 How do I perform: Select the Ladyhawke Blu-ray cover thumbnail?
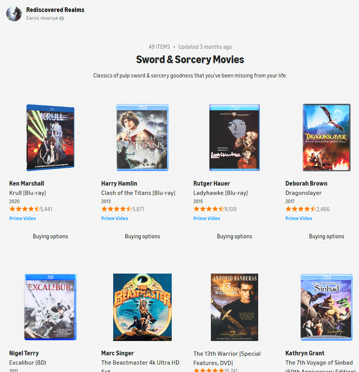click(234, 138)
